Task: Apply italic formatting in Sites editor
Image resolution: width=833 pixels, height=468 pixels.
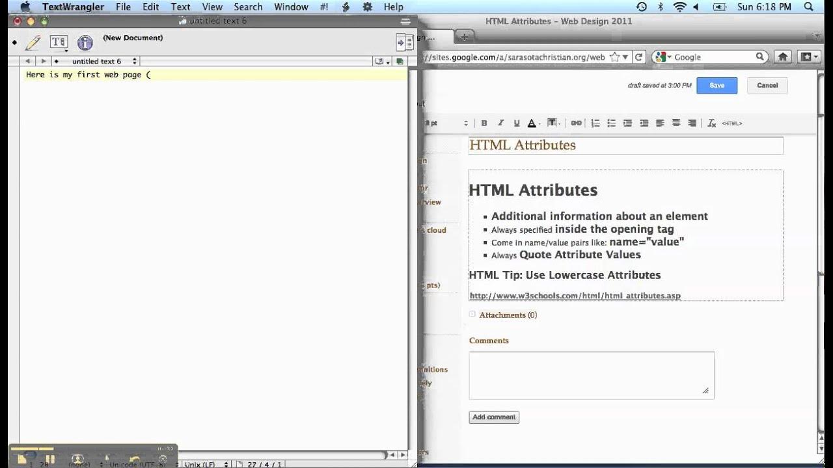Action: [500, 123]
